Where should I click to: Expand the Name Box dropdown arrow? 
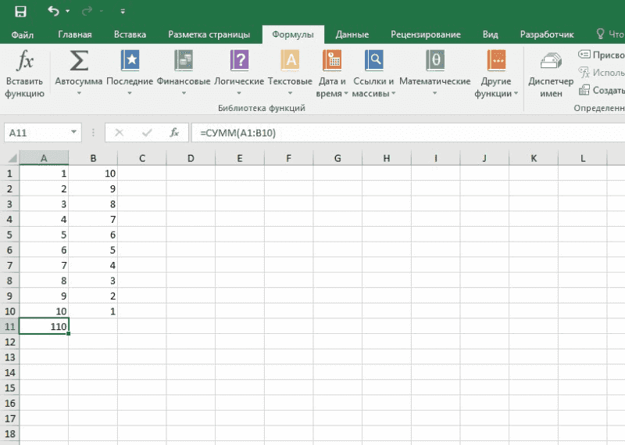pos(73,133)
